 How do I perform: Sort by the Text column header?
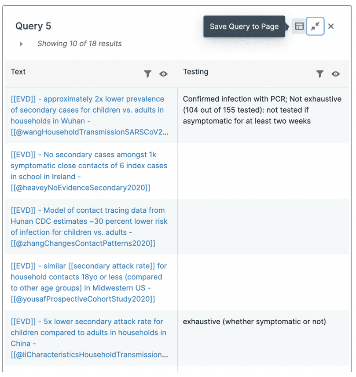(x=18, y=72)
